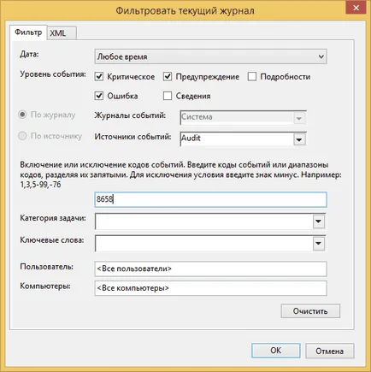Select the Фильтр tab
371x372 pixels.
[x=28, y=32]
